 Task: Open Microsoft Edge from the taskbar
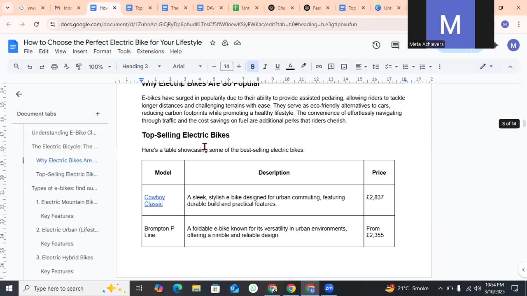(177, 288)
